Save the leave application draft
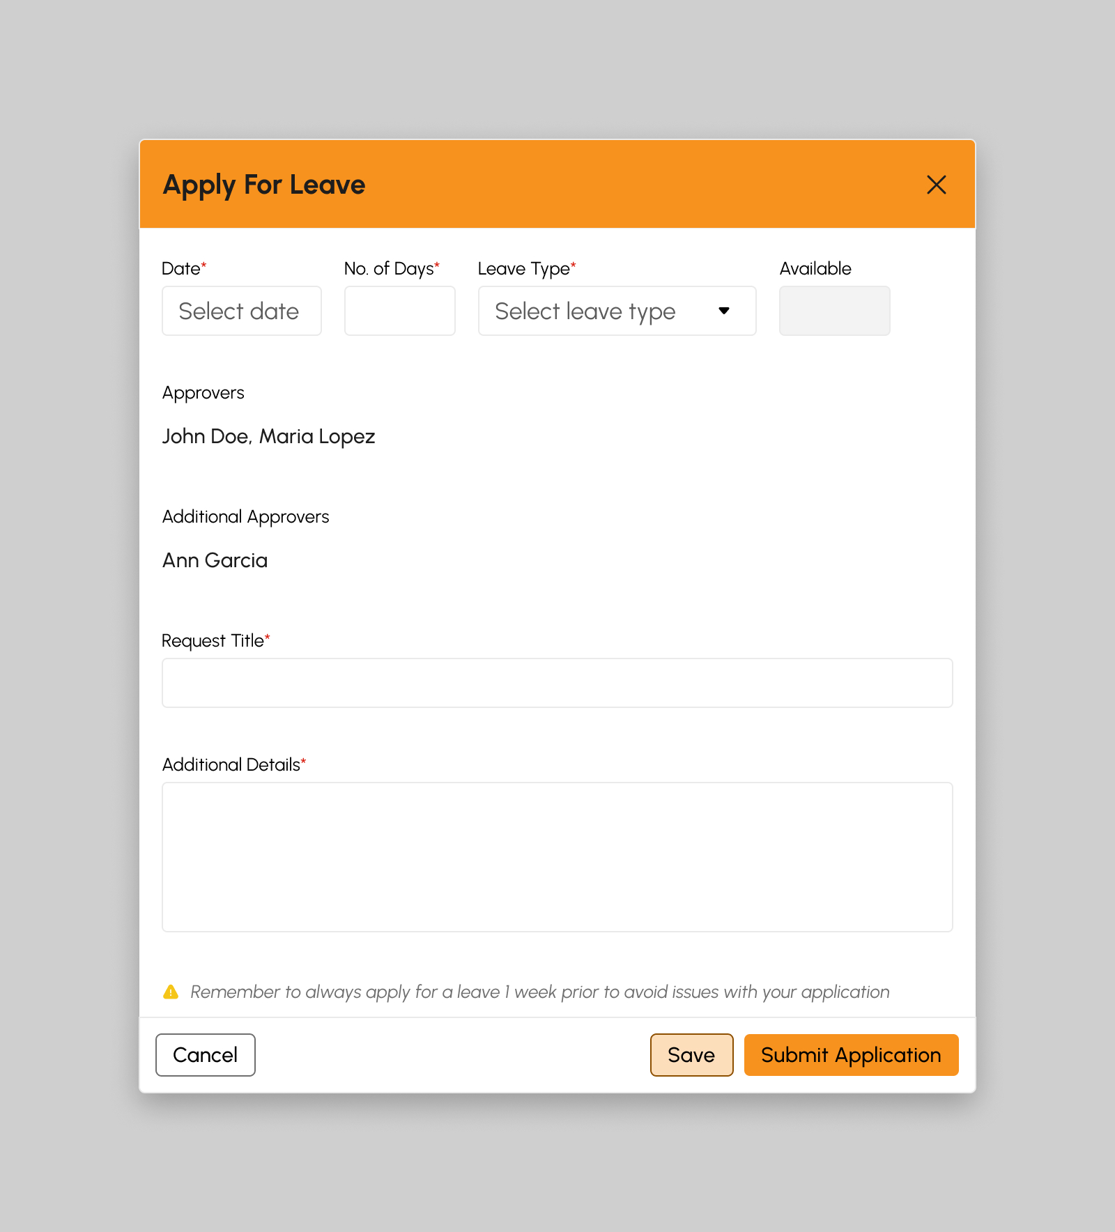The height and width of the screenshot is (1232, 1115). click(691, 1055)
